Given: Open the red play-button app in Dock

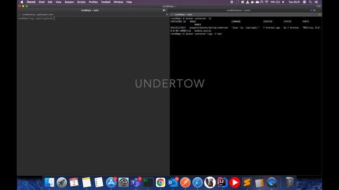Looking at the screenshot, I should tap(235, 183).
